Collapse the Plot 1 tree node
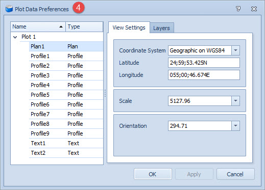 [15, 37]
